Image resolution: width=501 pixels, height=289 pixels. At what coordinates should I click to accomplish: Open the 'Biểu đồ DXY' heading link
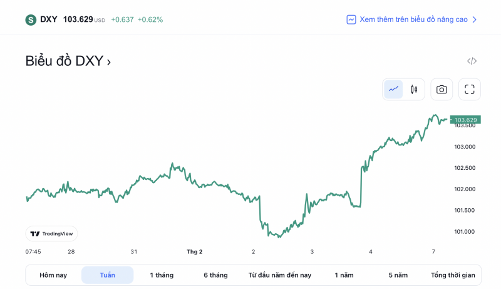point(68,61)
